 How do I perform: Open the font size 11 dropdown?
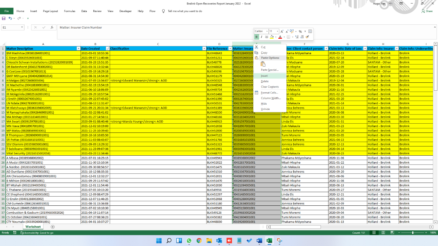(x=277, y=31)
